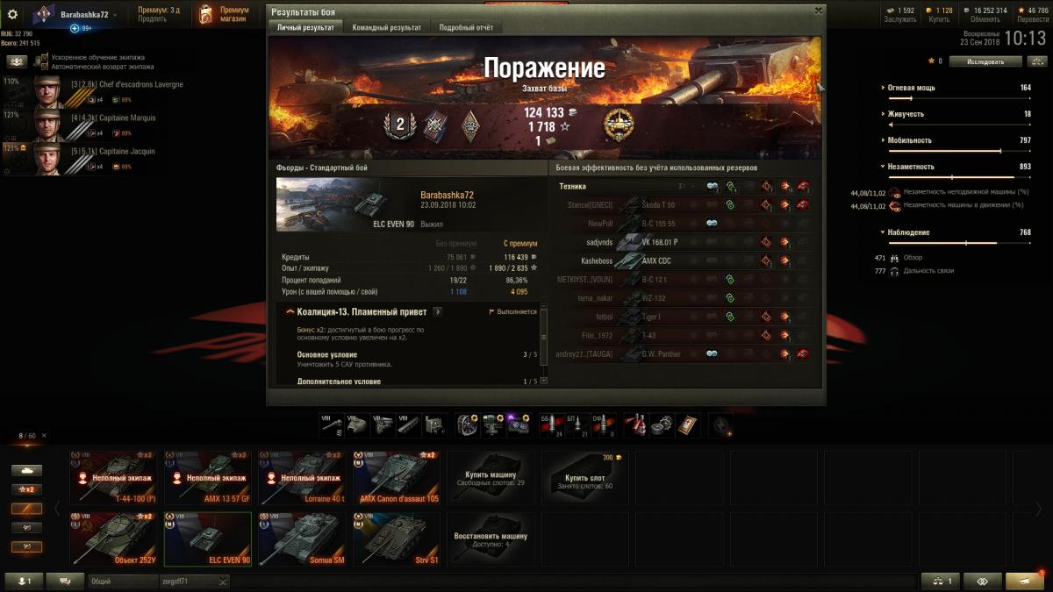
Task: Open Barabashka72 player profile dropdown
Action: pos(88,15)
